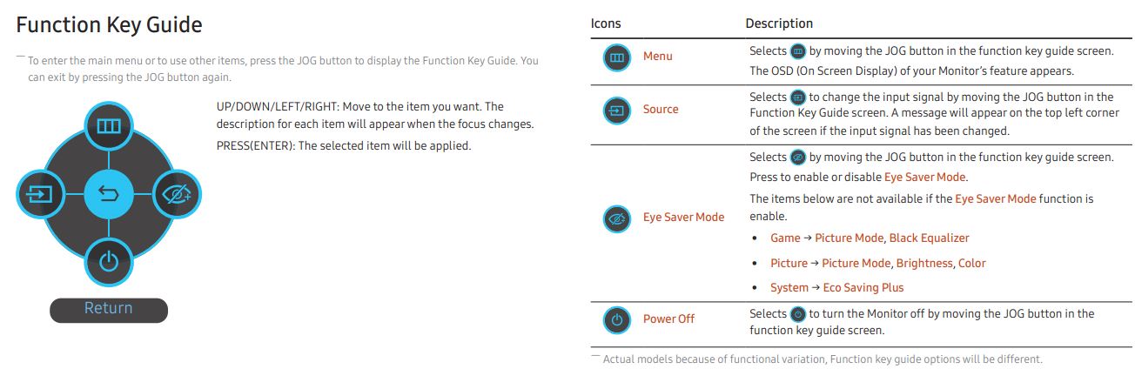The width and height of the screenshot is (1135, 369).
Task: Click the Menu icon in the table
Action: [x=616, y=57]
